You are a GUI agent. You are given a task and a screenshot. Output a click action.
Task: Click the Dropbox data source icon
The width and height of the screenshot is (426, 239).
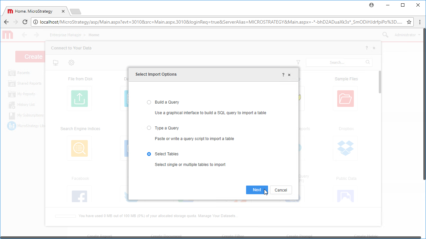click(x=345, y=148)
